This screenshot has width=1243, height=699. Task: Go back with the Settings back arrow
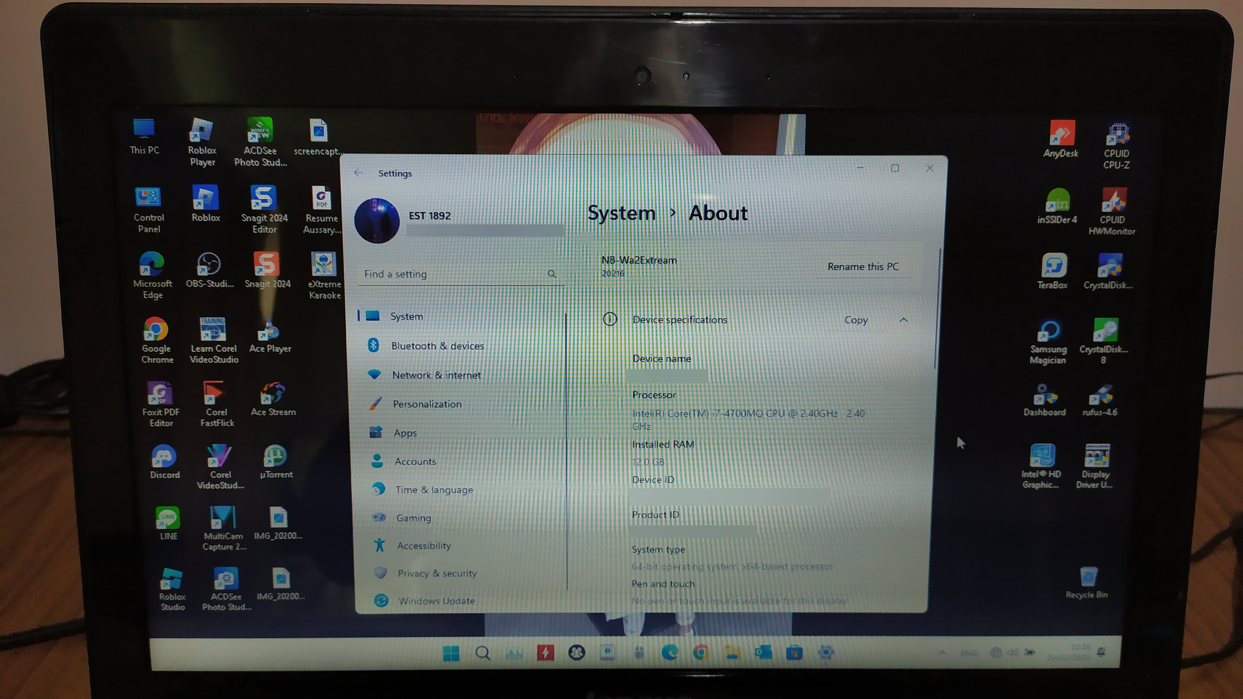click(x=358, y=173)
